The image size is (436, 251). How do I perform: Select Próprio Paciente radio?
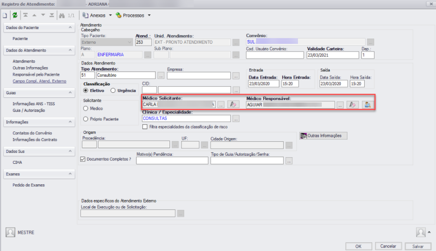tap(86, 119)
